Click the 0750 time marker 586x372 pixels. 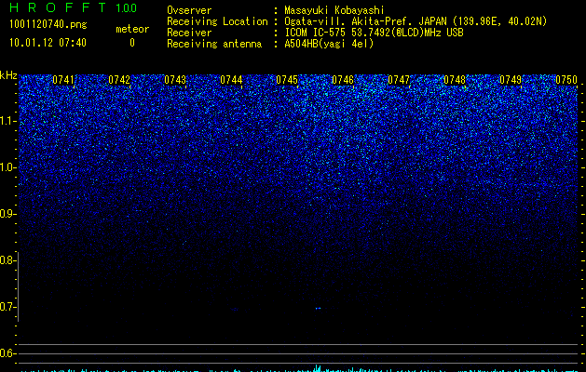point(566,80)
